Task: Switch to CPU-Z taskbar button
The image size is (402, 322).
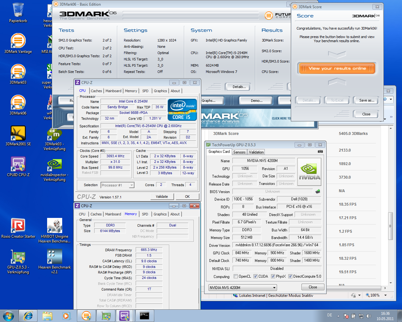Action: coord(125,316)
